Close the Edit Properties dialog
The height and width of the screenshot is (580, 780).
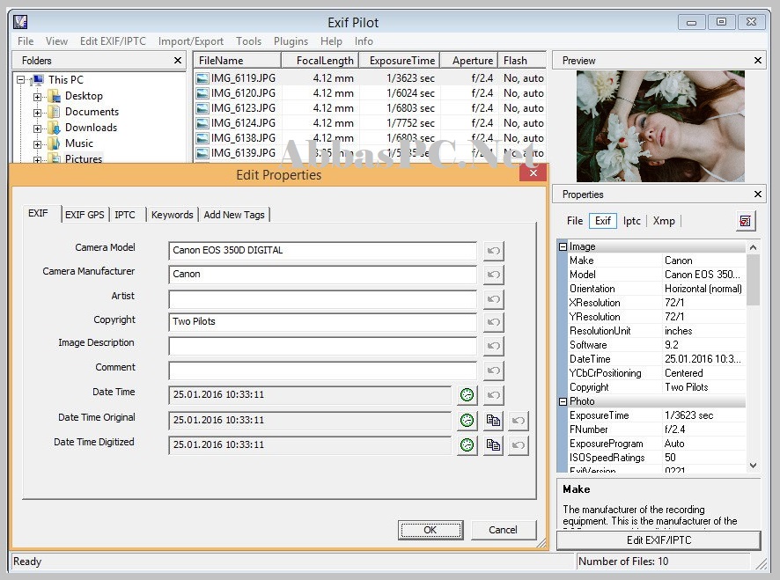(533, 173)
